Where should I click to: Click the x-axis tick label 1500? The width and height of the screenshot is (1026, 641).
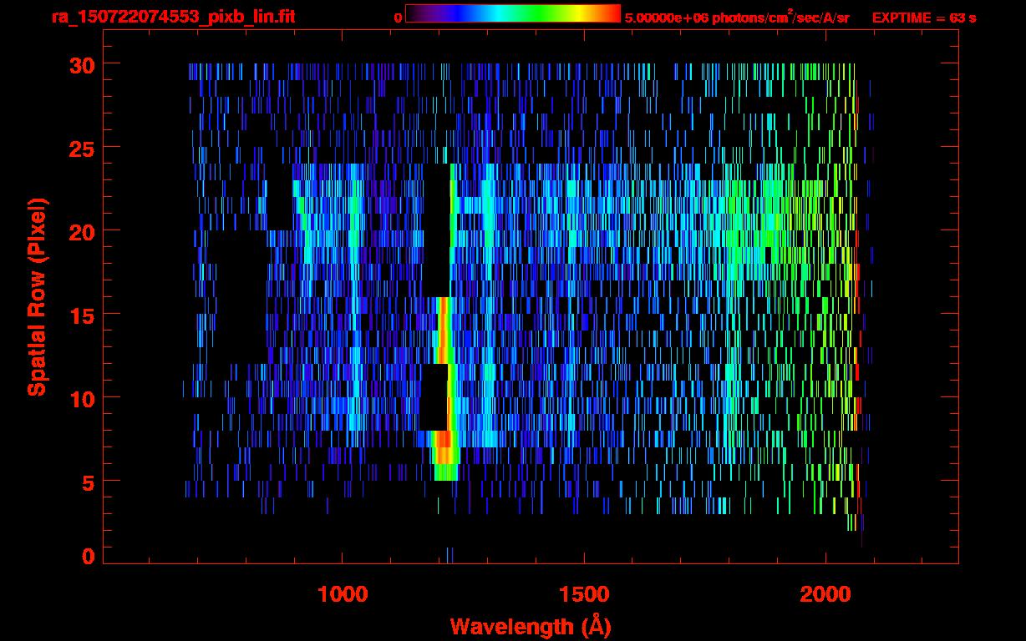click(x=583, y=594)
